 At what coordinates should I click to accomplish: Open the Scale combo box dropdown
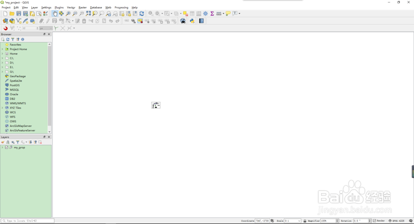(299, 221)
